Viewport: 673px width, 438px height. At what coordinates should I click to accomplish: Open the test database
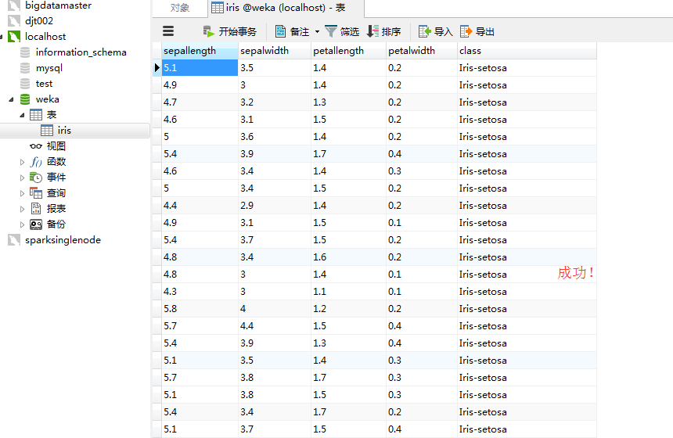click(44, 84)
